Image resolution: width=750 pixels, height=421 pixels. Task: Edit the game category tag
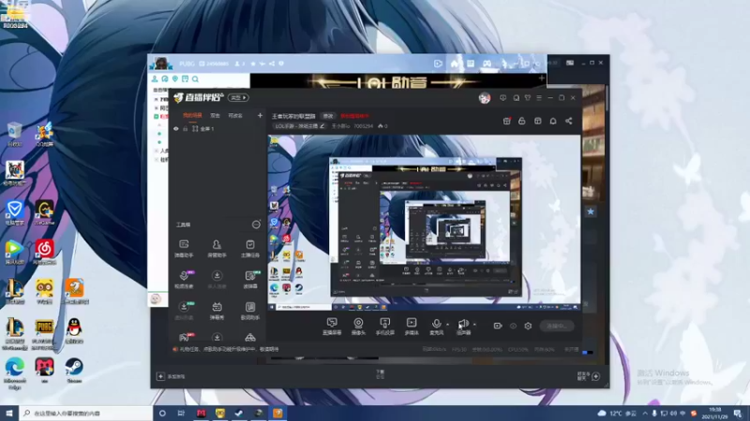click(x=299, y=126)
